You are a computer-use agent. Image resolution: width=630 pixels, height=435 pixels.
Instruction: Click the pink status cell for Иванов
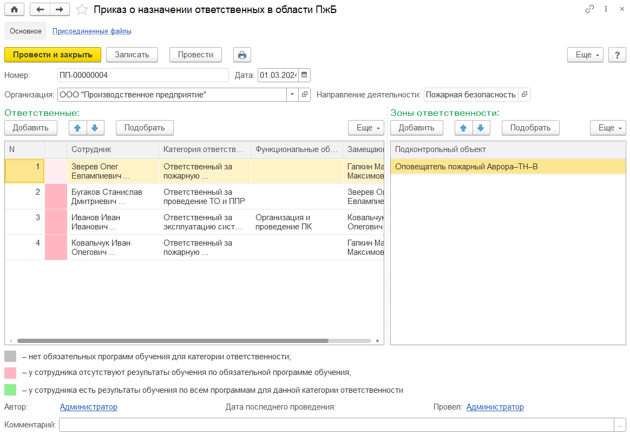tap(56, 222)
